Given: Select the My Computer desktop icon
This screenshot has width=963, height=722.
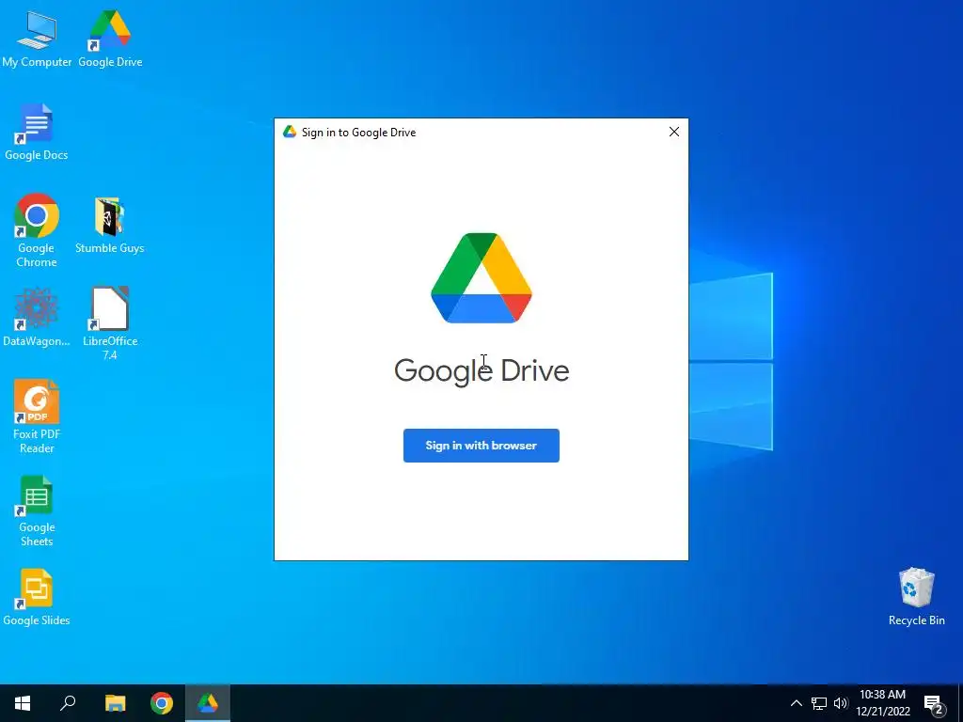Looking at the screenshot, I should [x=37, y=39].
